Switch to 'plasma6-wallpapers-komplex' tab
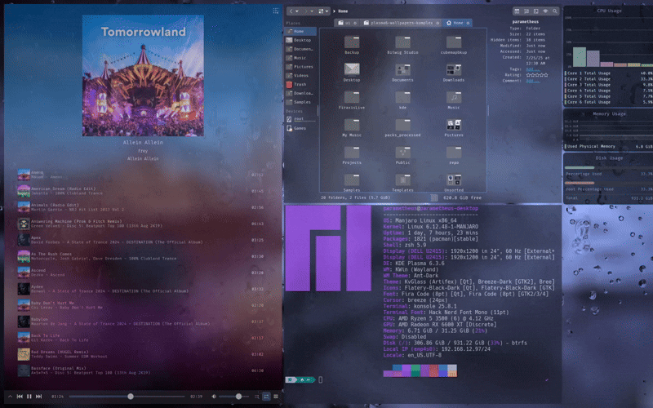 [401, 23]
